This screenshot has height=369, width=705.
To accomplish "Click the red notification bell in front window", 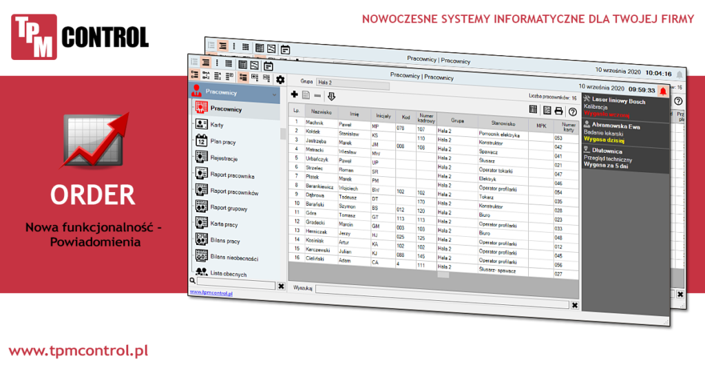I will click(x=663, y=92).
